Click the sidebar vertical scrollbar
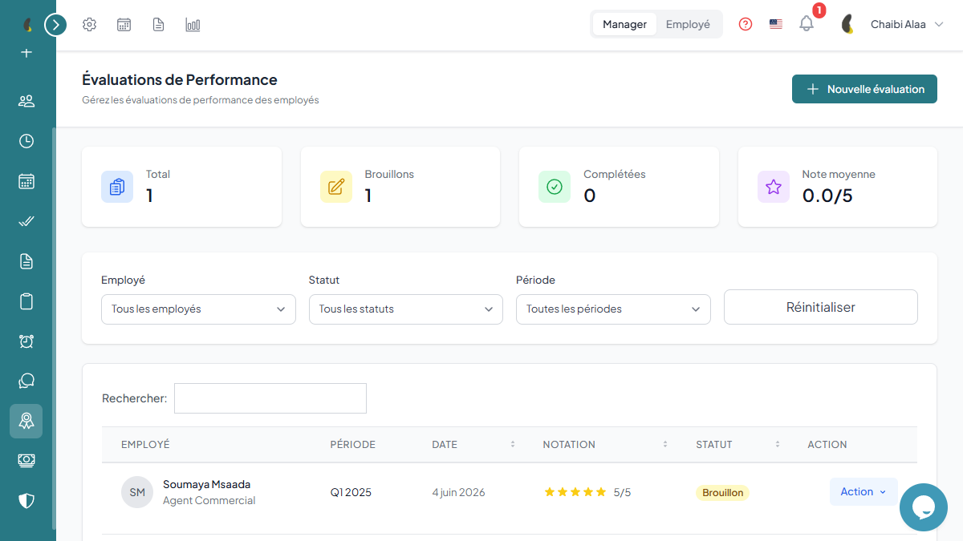The width and height of the screenshot is (963, 541). point(54,329)
